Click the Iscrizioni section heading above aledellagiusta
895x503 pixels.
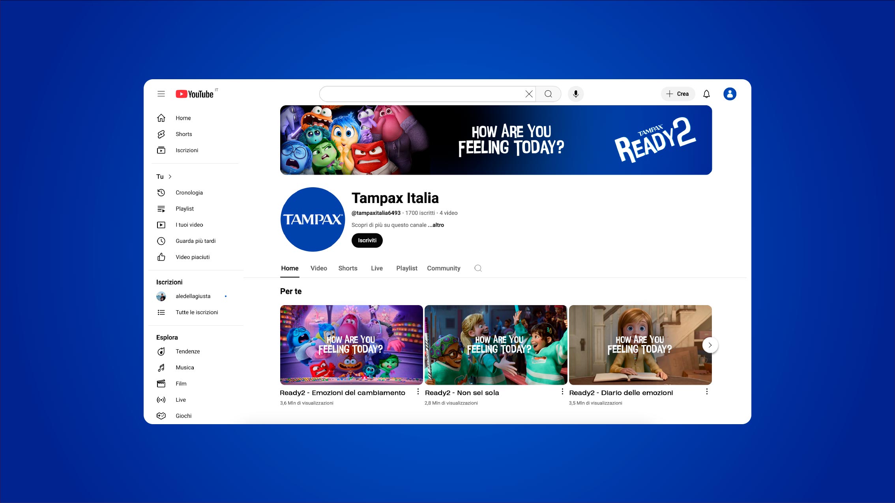[x=169, y=282]
